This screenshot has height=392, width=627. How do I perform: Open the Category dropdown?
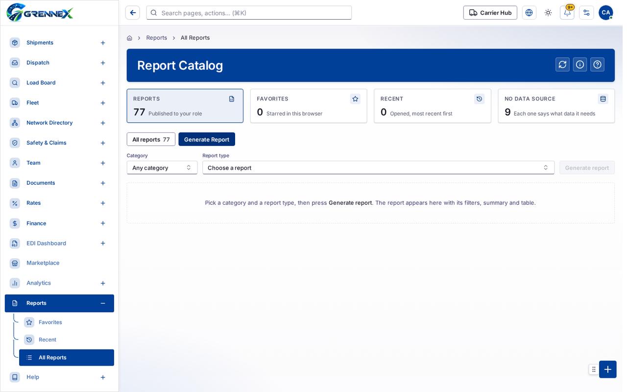pos(162,168)
